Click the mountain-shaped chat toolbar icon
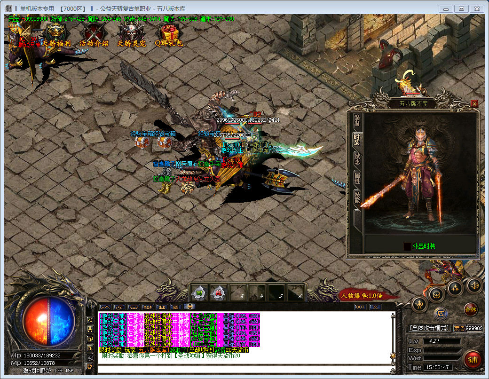The height and width of the screenshot is (379, 489). coord(105,307)
